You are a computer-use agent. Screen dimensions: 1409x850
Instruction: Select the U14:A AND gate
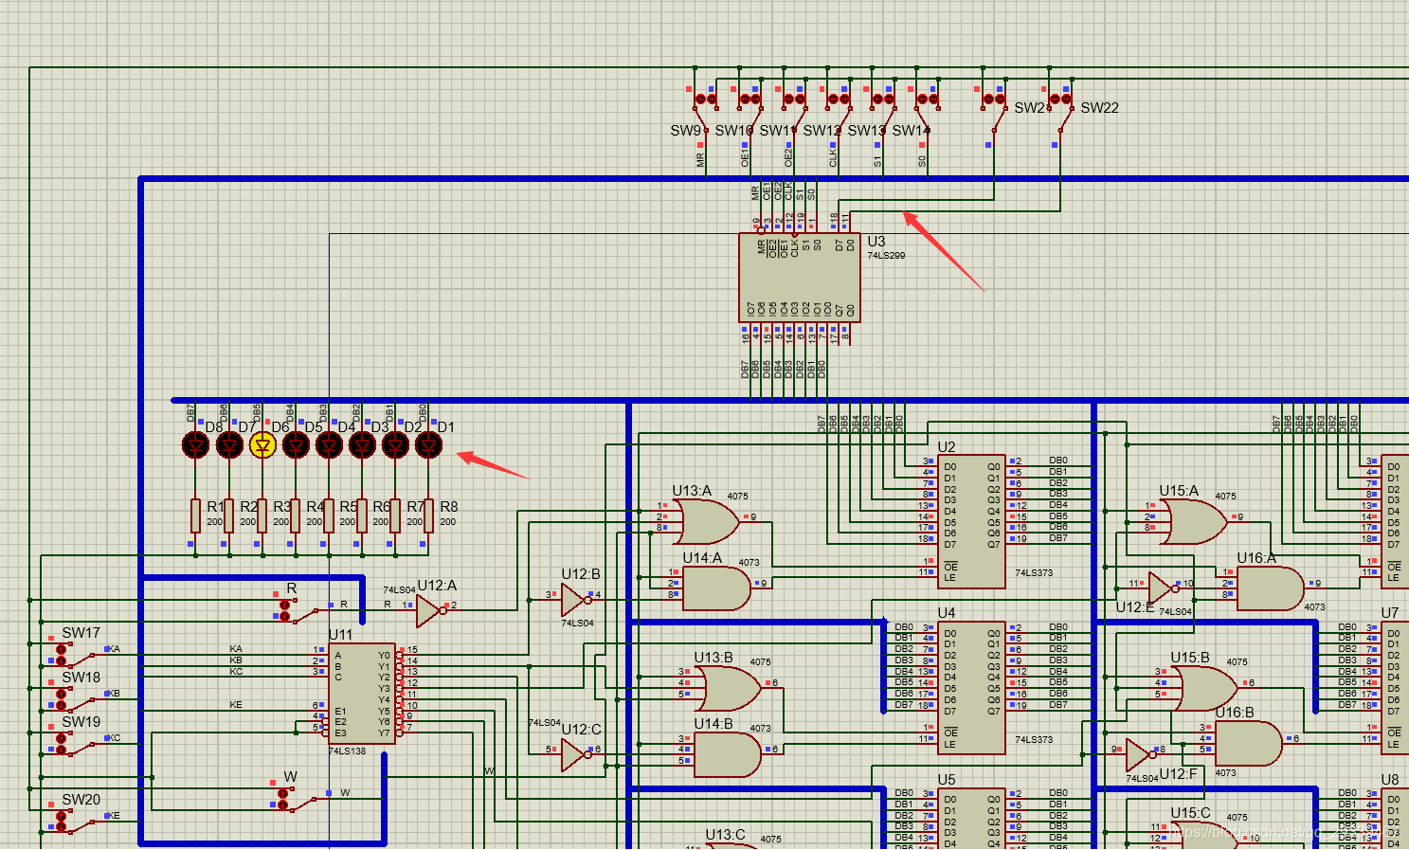tap(716, 588)
